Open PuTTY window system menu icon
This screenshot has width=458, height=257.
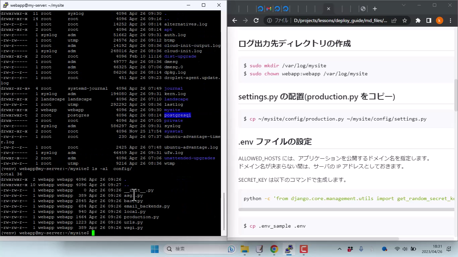click(5, 5)
